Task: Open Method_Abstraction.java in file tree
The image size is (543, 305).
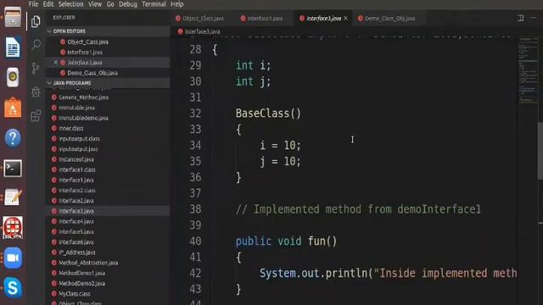Action: (109, 263)
